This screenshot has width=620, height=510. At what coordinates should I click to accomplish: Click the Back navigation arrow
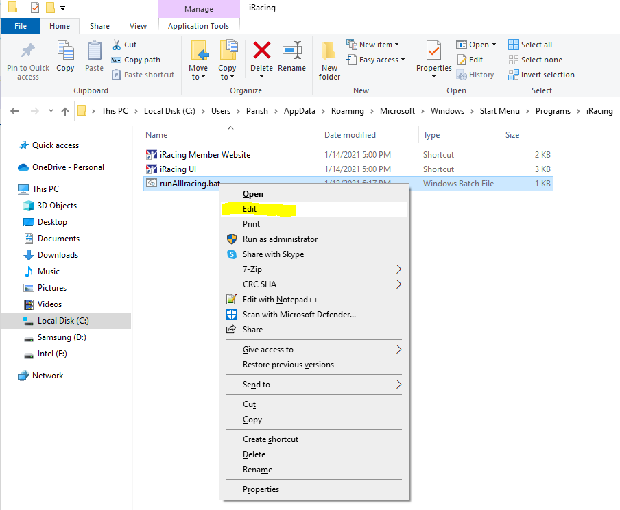(14, 111)
